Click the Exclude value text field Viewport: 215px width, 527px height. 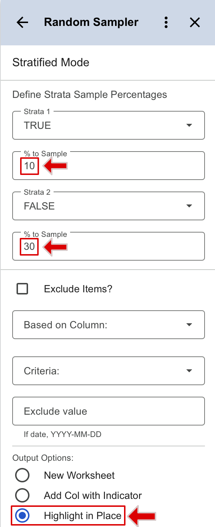[108, 411]
